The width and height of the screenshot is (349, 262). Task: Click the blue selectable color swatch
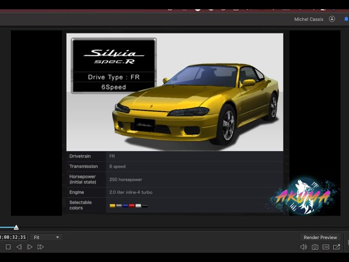tap(125, 206)
